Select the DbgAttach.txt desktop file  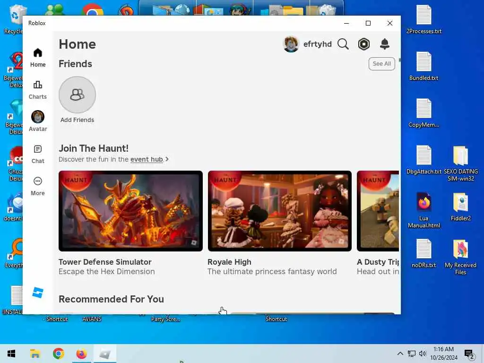point(423,160)
